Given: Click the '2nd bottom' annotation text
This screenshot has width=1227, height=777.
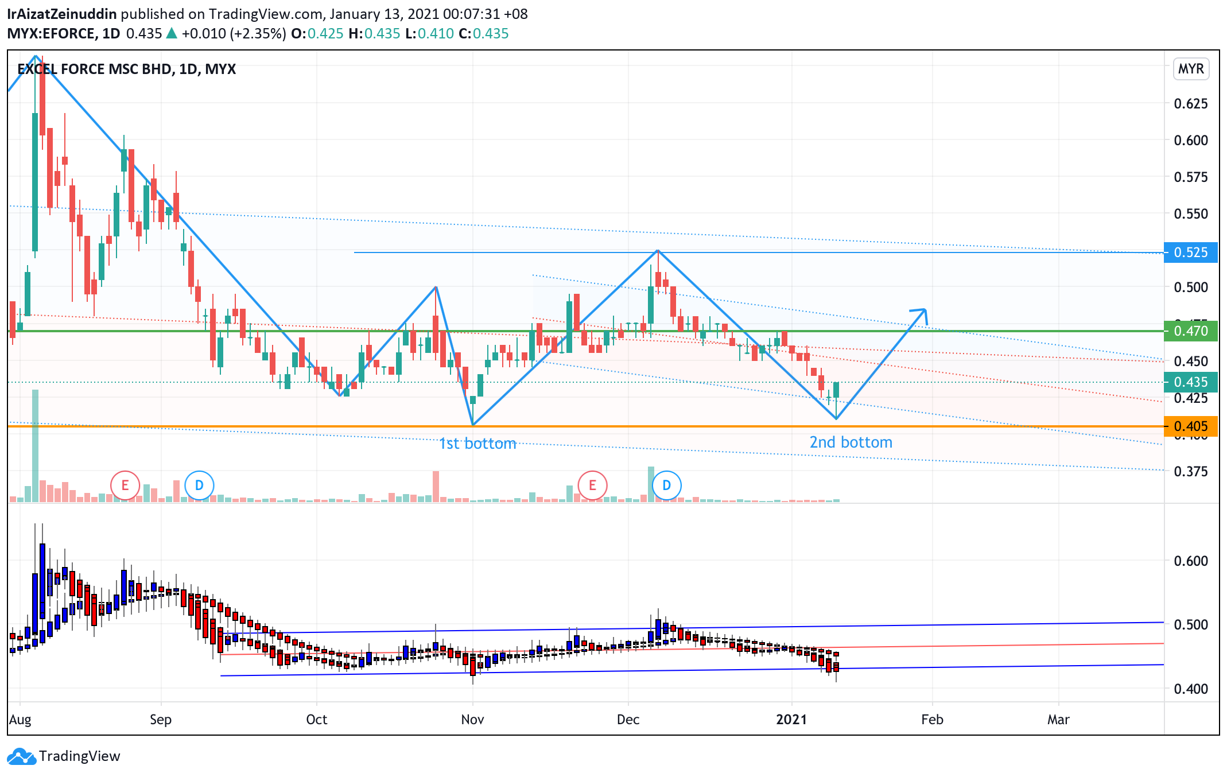Looking at the screenshot, I should 851,442.
